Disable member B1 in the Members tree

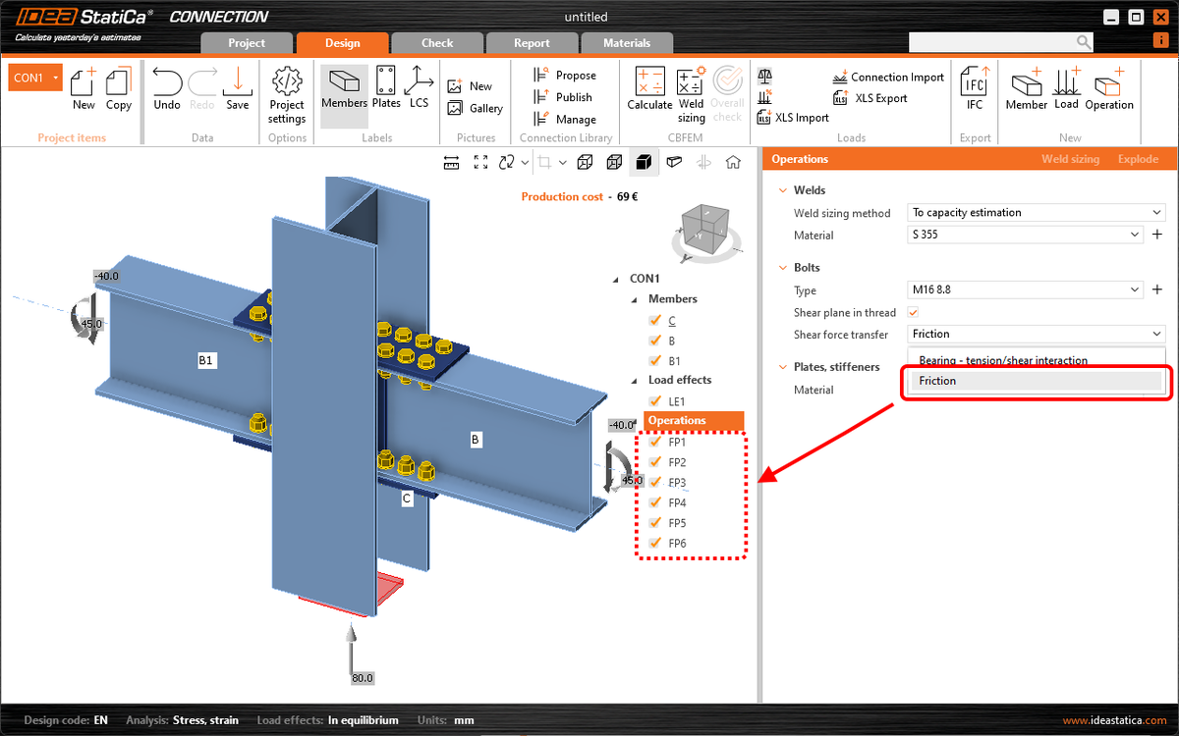[x=656, y=359]
